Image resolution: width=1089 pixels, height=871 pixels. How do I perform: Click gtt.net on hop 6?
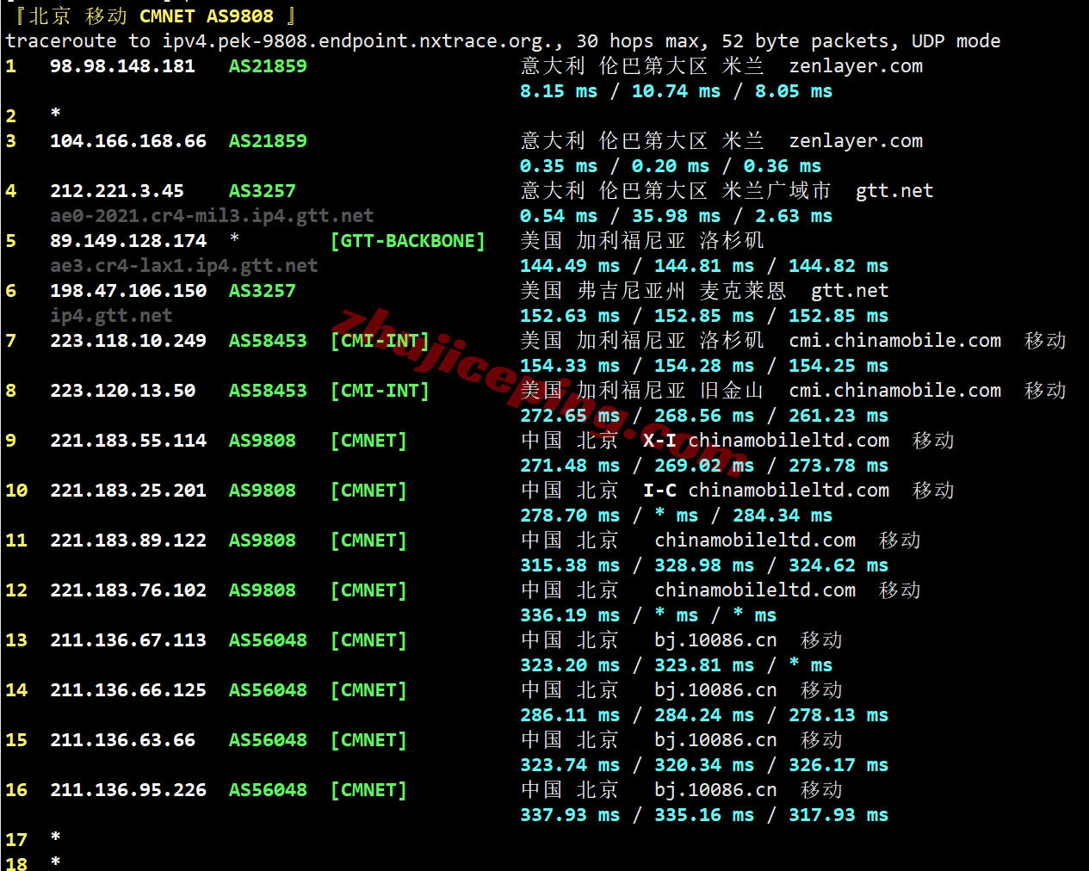[x=850, y=291]
